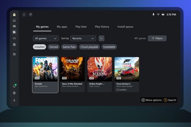Open the Filters button
Image resolution: width=191 pixels, height=127 pixels.
click(157, 38)
